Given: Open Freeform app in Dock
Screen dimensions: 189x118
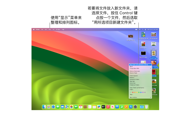Looking at the screenshot, I should 99,107.
